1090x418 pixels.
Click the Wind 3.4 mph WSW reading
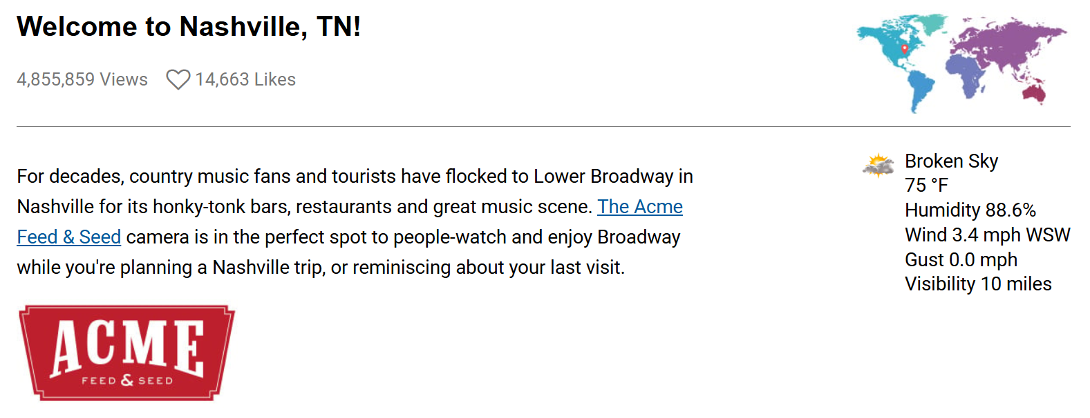tap(987, 235)
